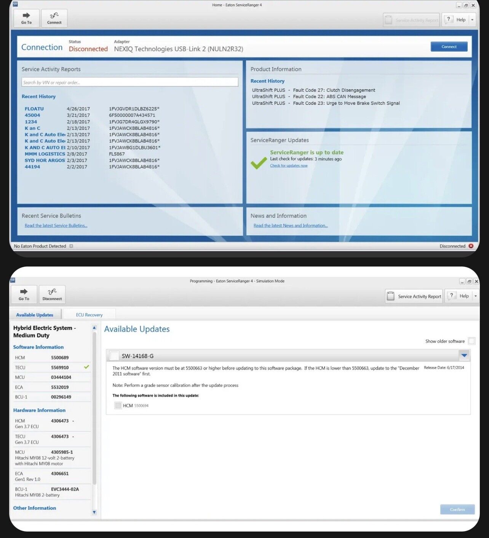Open Help button in Programming window

pos(459,296)
